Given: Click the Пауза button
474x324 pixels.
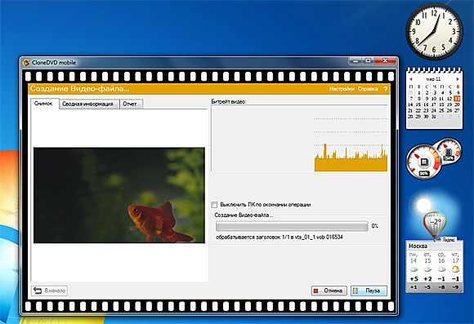Looking at the screenshot, I should tap(369, 291).
